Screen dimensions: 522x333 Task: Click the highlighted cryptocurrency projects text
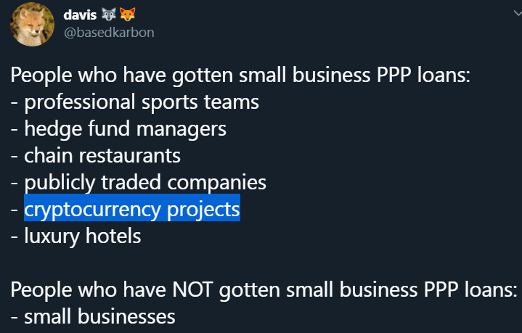tap(132, 209)
